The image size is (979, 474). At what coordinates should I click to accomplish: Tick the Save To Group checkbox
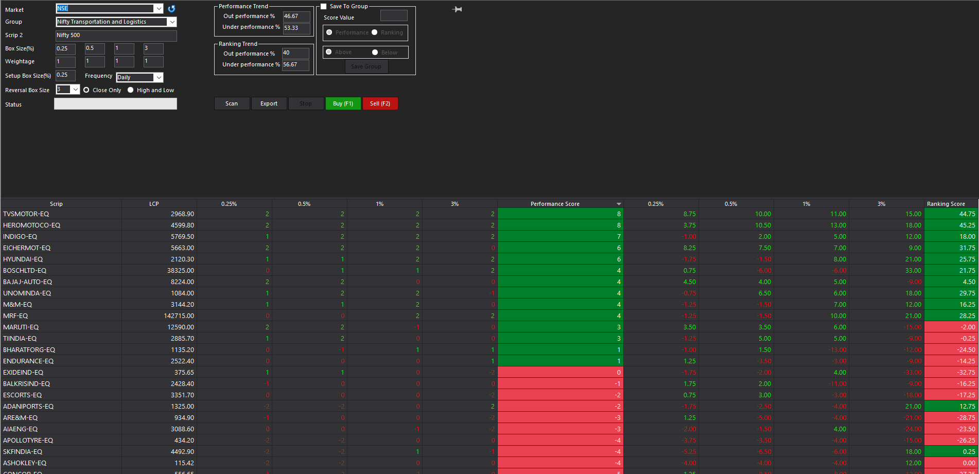pos(324,7)
